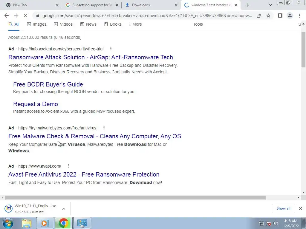Open the Request a Demo link

pyautogui.click(x=36, y=104)
